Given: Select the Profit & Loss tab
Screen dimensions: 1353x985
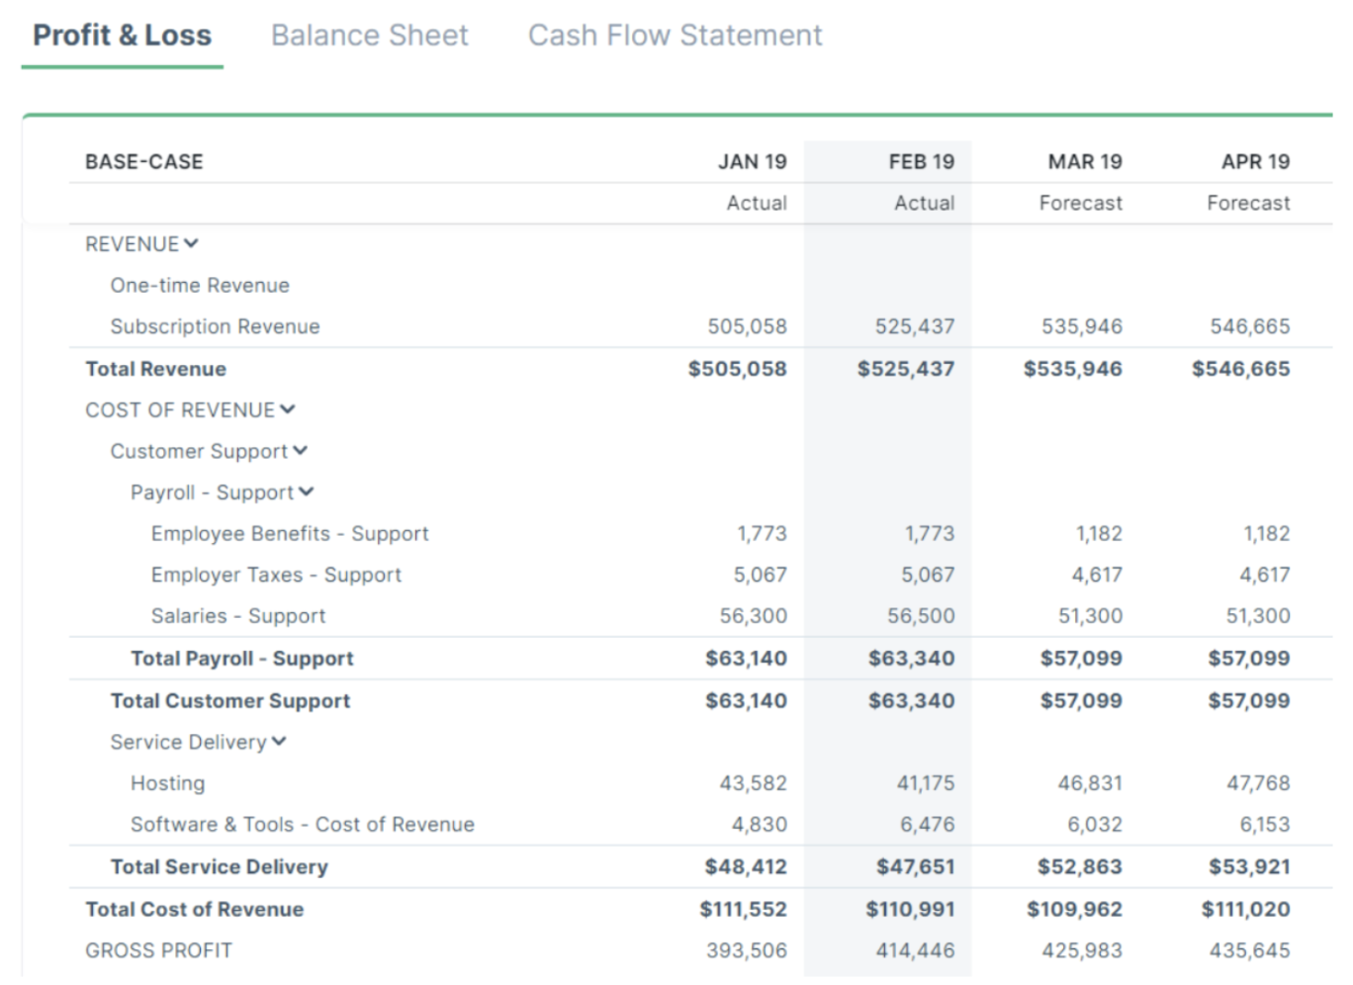Looking at the screenshot, I should coord(121,35).
